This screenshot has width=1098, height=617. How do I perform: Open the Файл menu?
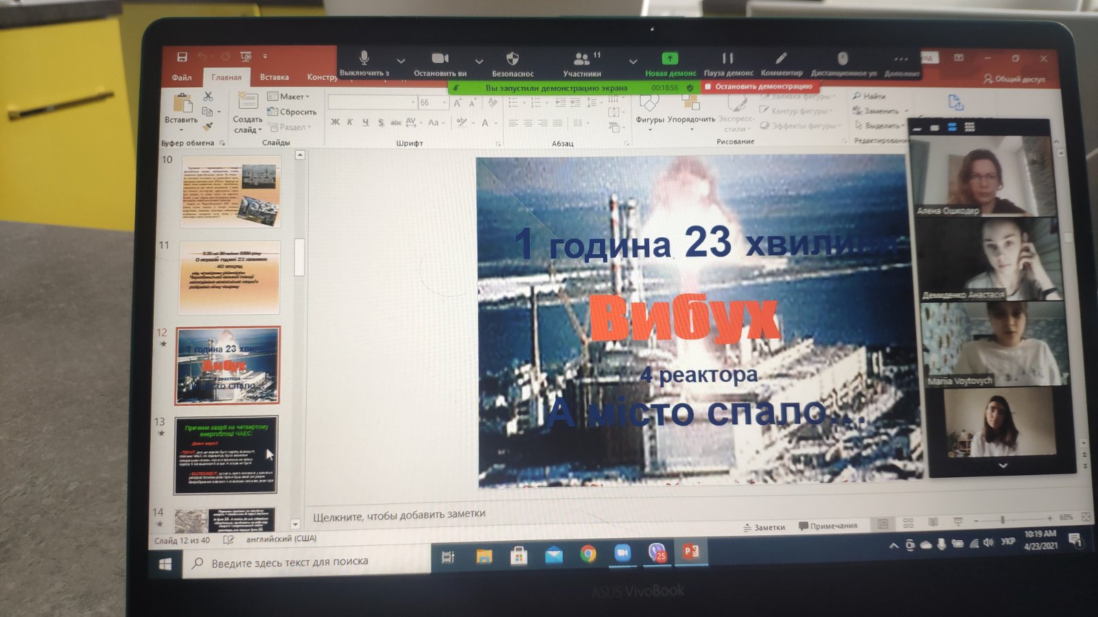[x=182, y=77]
